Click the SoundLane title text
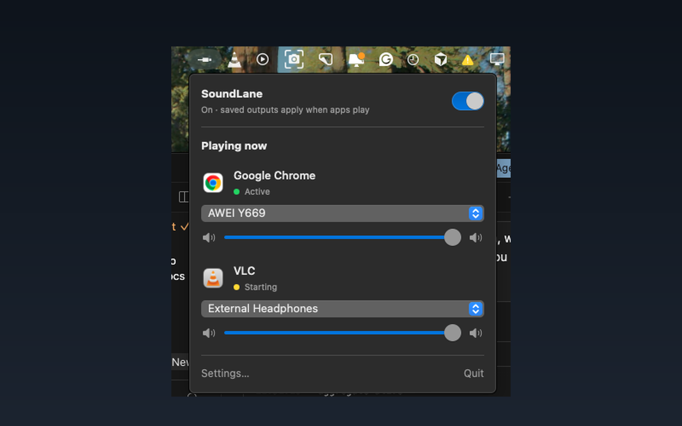The width and height of the screenshot is (682, 426). [x=232, y=94]
